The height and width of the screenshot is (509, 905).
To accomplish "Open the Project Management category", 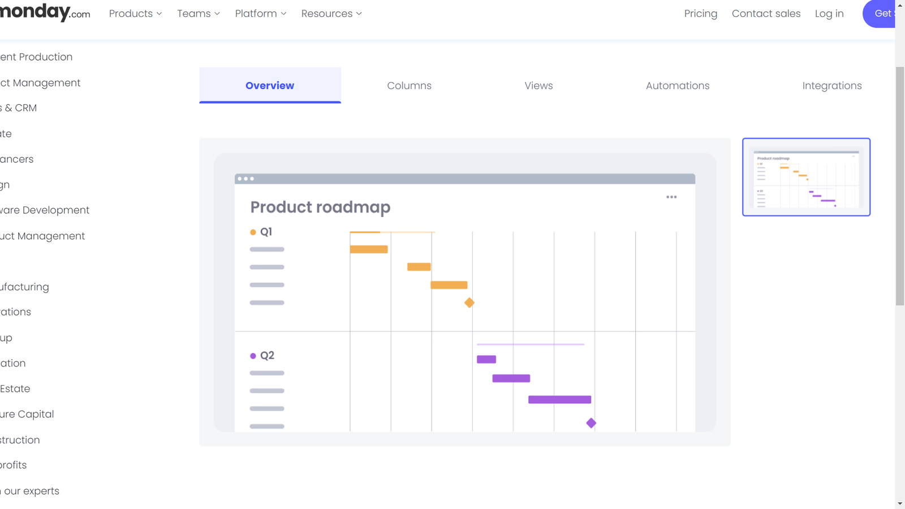I will [40, 83].
